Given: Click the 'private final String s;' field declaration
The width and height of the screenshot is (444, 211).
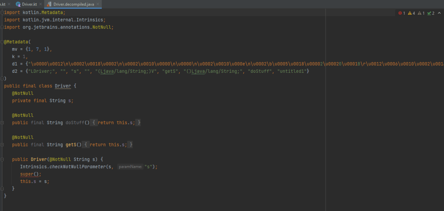Looking at the screenshot, I should click(43, 101).
